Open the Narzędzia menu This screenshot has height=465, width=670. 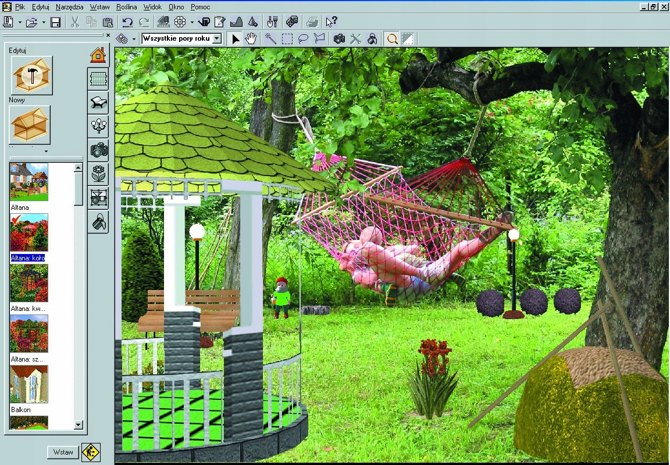click(x=70, y=7)
